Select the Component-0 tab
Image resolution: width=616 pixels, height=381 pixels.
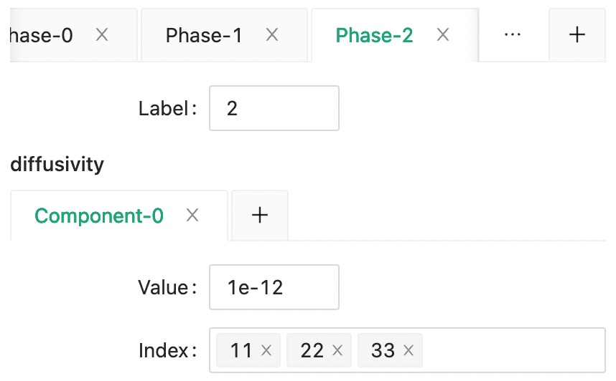pos(99,216)
